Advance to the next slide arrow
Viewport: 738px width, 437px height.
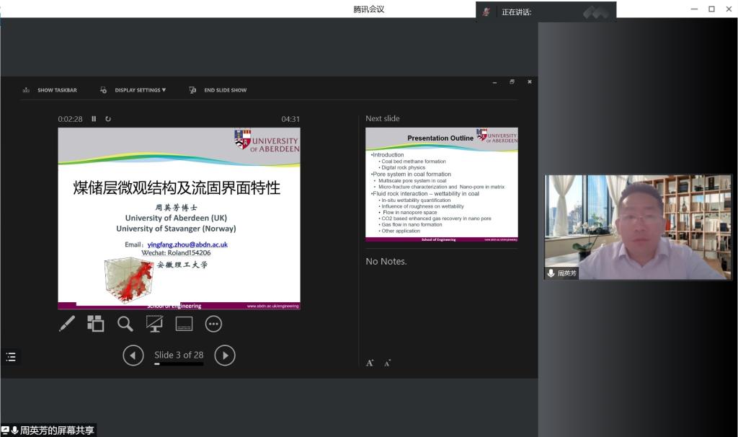(x=225, y=355)
